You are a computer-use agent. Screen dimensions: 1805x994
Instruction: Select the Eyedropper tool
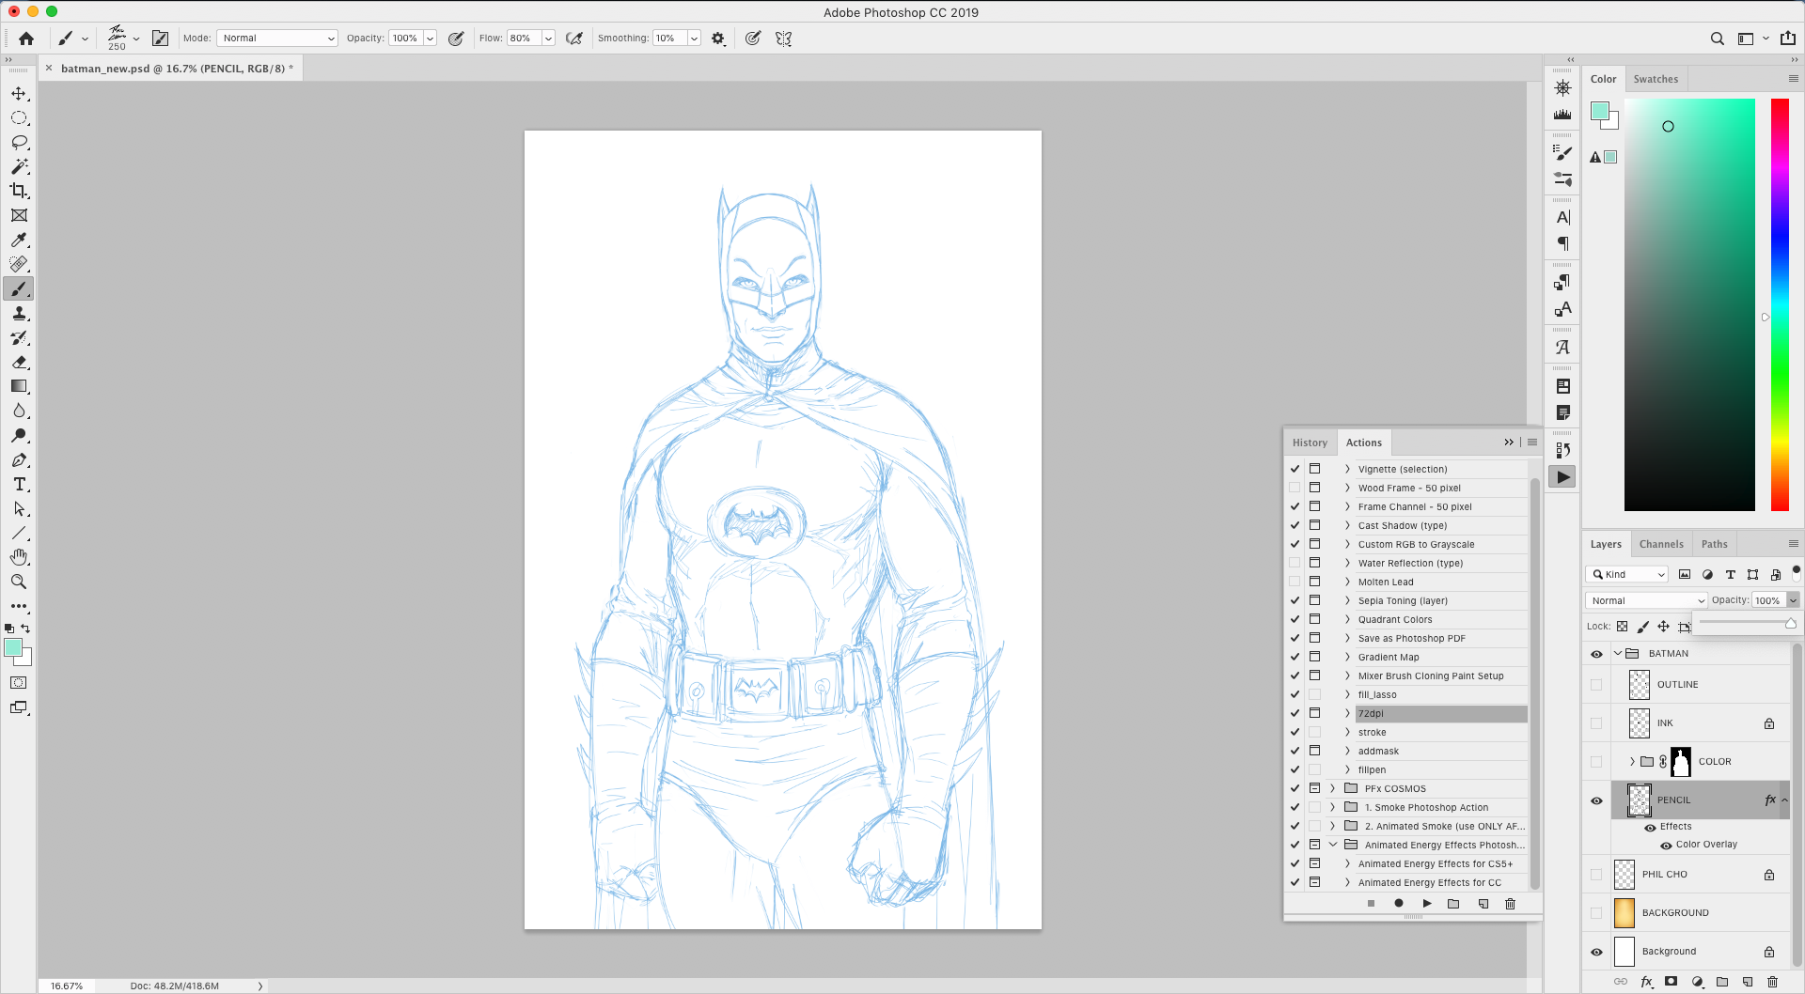click(19, 240)
